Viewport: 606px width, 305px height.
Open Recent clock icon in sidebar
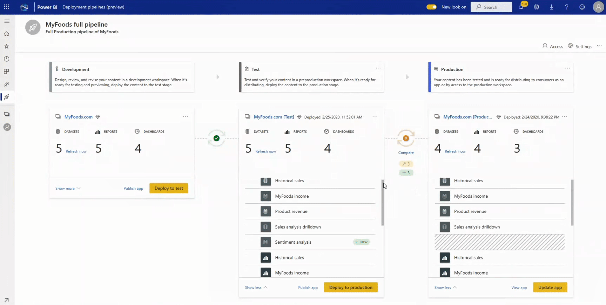tap(7, 59)
